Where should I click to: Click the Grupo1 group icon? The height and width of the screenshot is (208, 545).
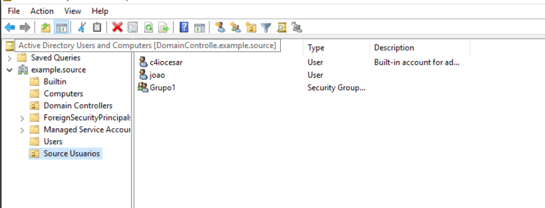[143, 87]
